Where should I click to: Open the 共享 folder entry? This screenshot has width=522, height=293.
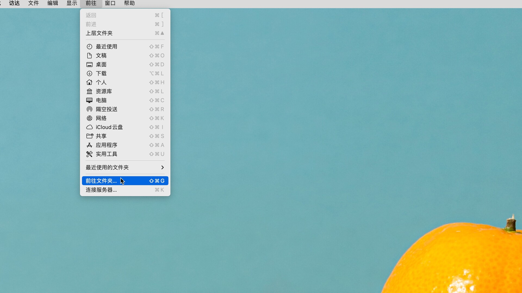coord(125,136)
